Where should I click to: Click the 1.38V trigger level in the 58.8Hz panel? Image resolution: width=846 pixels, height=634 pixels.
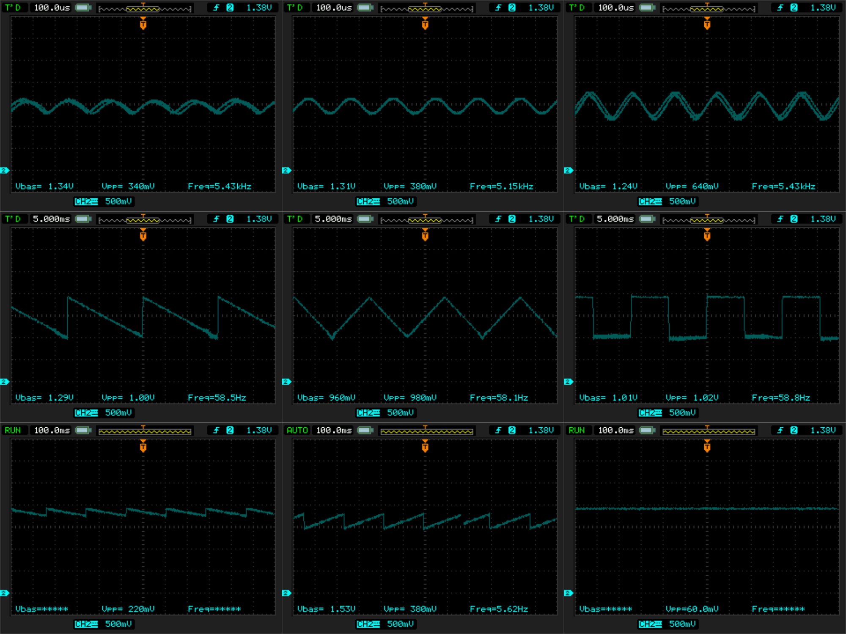point(823,219)
